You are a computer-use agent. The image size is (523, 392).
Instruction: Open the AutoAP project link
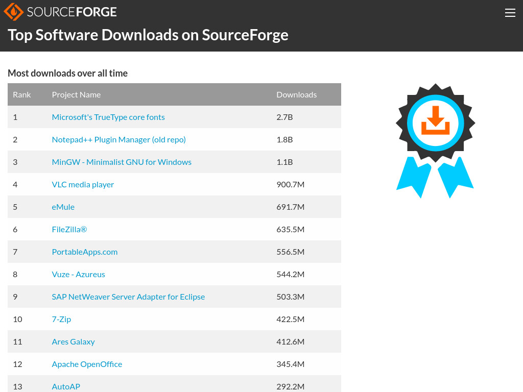66,387
